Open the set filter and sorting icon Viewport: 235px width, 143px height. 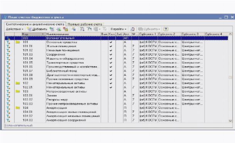point(82,29)
